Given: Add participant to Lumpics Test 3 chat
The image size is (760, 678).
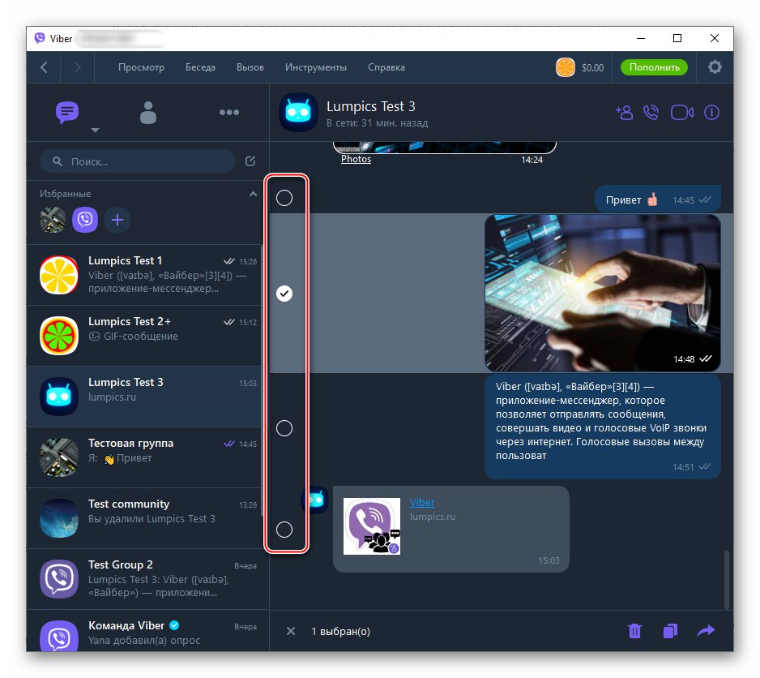Looking at the screenshot, I should point(624,113).
